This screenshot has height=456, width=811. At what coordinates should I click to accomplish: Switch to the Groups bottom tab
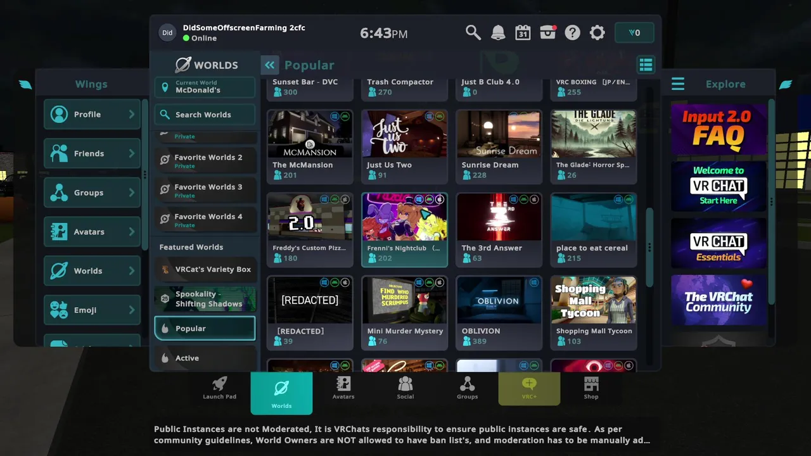pyautogui.click(x=467, y=388)
